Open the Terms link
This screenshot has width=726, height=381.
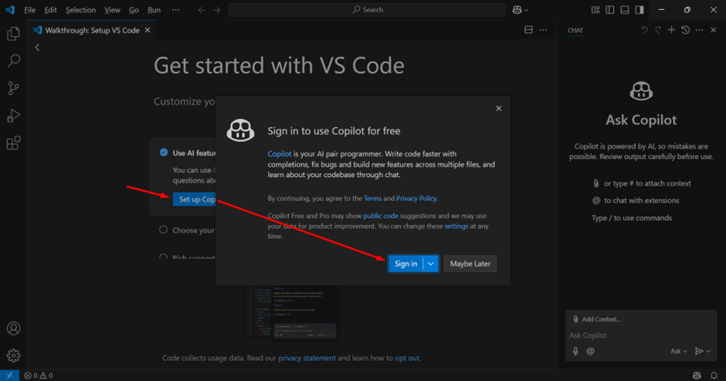click(372, 199)
